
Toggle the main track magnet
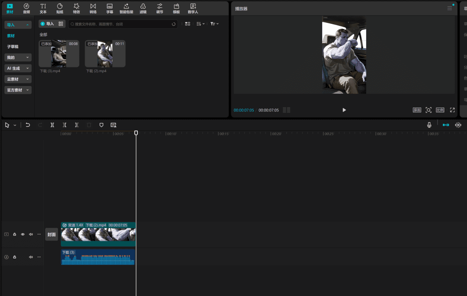click(446, 125)
